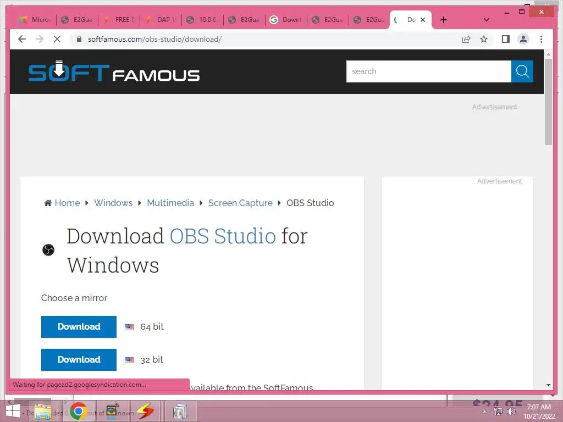
Task: Open Download Accelerator lightning taskbar icon
Action: pyautogui.click(x=145, y=411)
